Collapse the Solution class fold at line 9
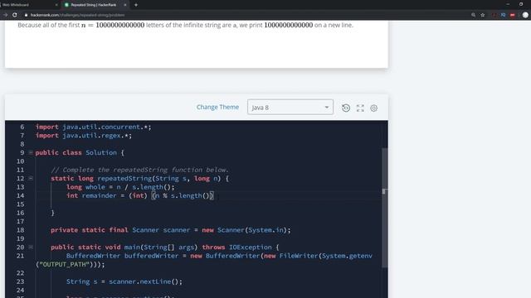 coord(31,152)
